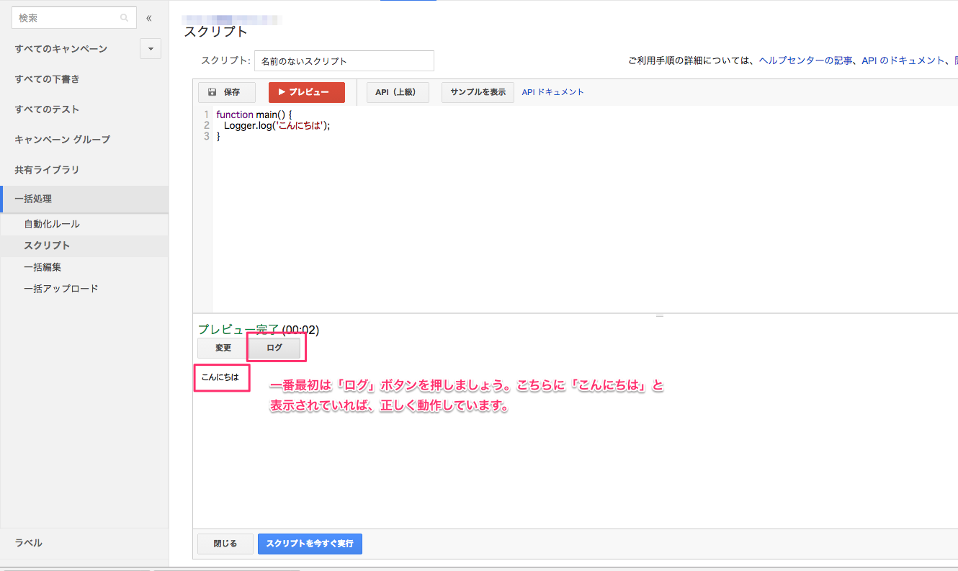
Task: Switch to 変更 tab in preview results
Action: pos(223,348)
